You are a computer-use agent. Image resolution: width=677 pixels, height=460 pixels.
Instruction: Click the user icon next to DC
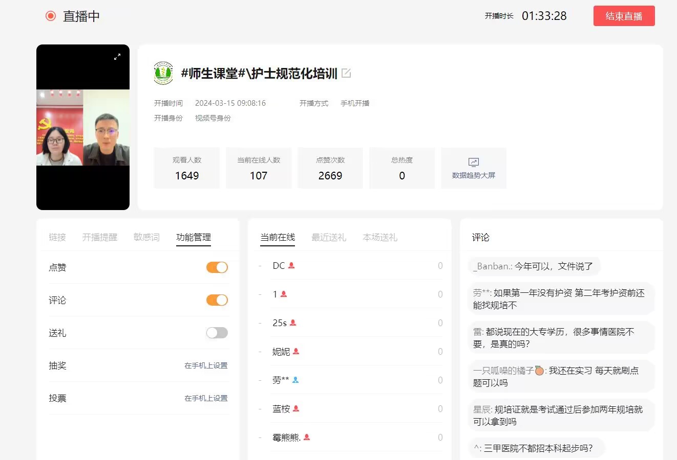[291, 266]
